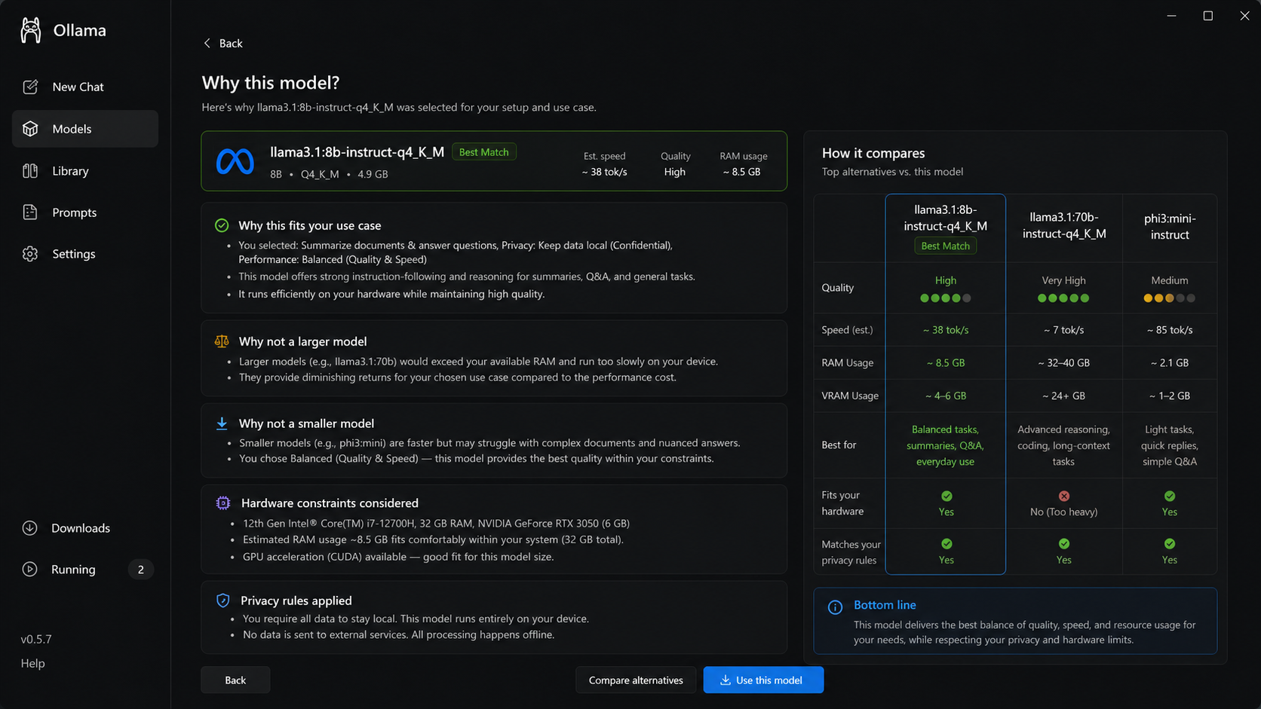Click the 'RAM usage' stat on the model card
The width and height of the screenshot is (1261, 709).
click(x=743, y=164)
